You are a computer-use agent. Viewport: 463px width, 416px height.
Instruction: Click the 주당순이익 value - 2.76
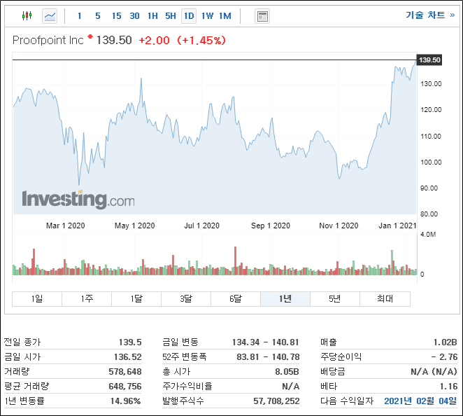444,357
